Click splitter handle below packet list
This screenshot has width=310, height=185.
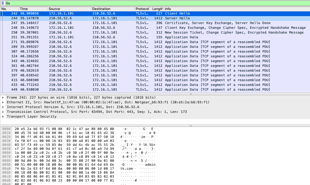(191, 94)
